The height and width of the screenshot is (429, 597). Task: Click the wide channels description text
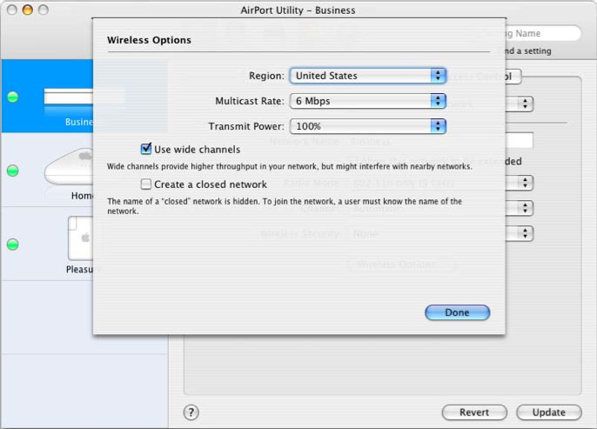point(289,166)
